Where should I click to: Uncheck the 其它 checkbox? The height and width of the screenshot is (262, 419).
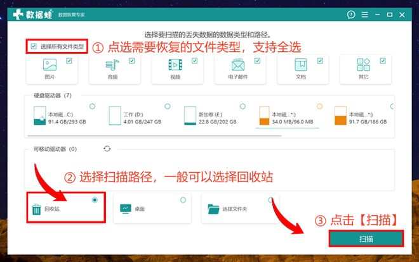coord(383,61)
